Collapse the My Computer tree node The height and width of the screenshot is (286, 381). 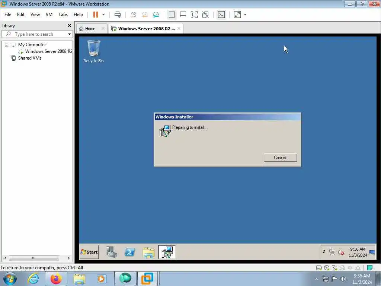[7, 45]
